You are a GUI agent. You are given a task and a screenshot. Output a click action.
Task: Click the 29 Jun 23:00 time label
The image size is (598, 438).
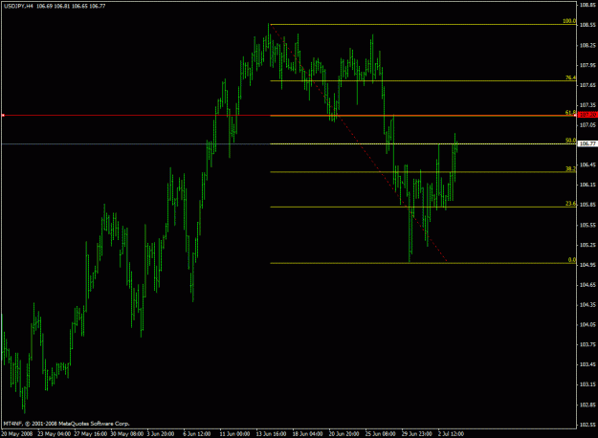click(x=417, y=434)
